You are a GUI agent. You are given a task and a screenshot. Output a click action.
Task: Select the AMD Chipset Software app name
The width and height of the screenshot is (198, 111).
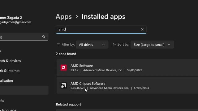pyautogui.click(x=88, y=84)
